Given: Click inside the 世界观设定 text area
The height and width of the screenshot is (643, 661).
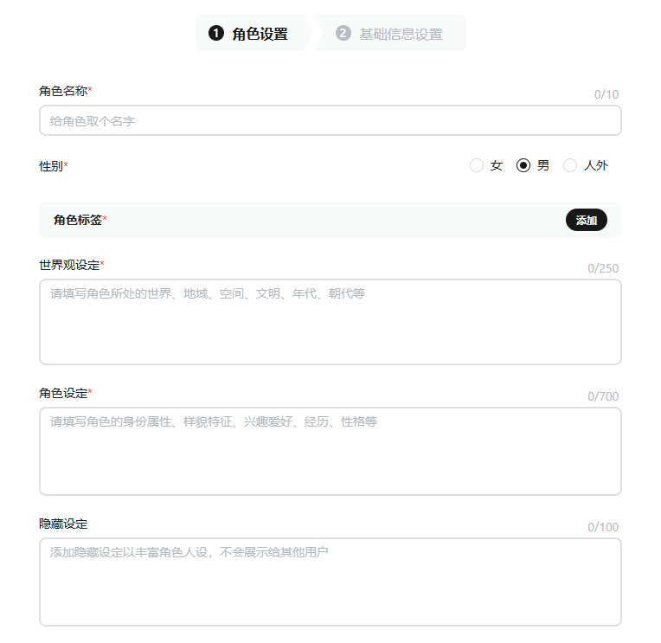Looking at the screenshot, I should click(330, 322).
